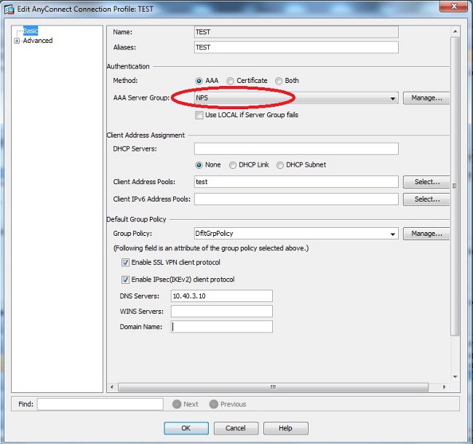Image resolution: width=473 pixels, height=444 pixels.
Task: Select Basic in the left tree
Action: [31, 31]
